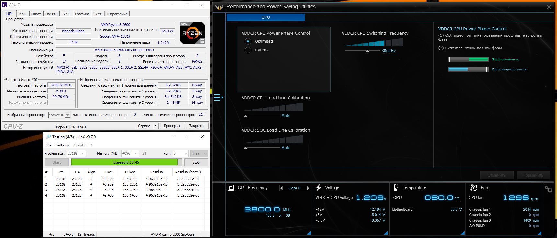
Task: Click the 168.3089 GFlops value in LinX
Action: click(x=130, y=190)
